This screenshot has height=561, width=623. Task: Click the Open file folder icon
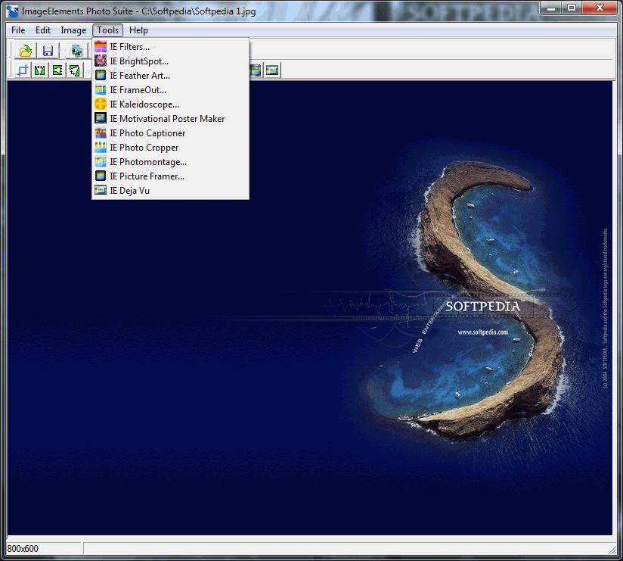[26, 51]
